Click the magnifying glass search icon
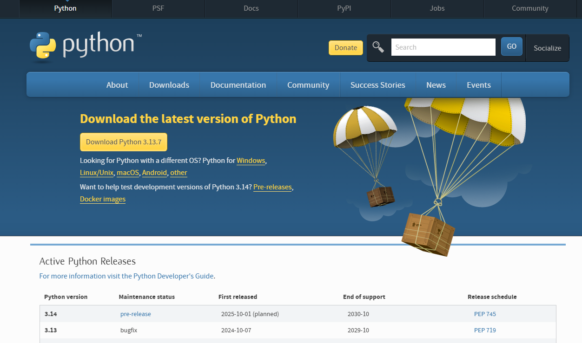The height and width of the screenshot is (343, 582). click(378, 47)
